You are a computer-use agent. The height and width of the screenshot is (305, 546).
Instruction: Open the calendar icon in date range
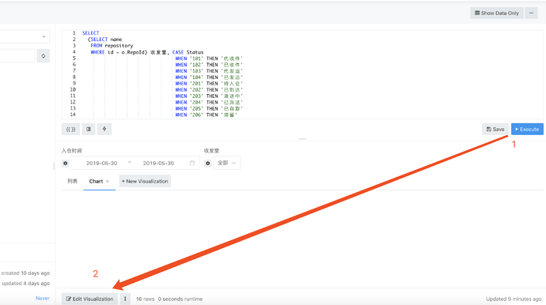192,163
